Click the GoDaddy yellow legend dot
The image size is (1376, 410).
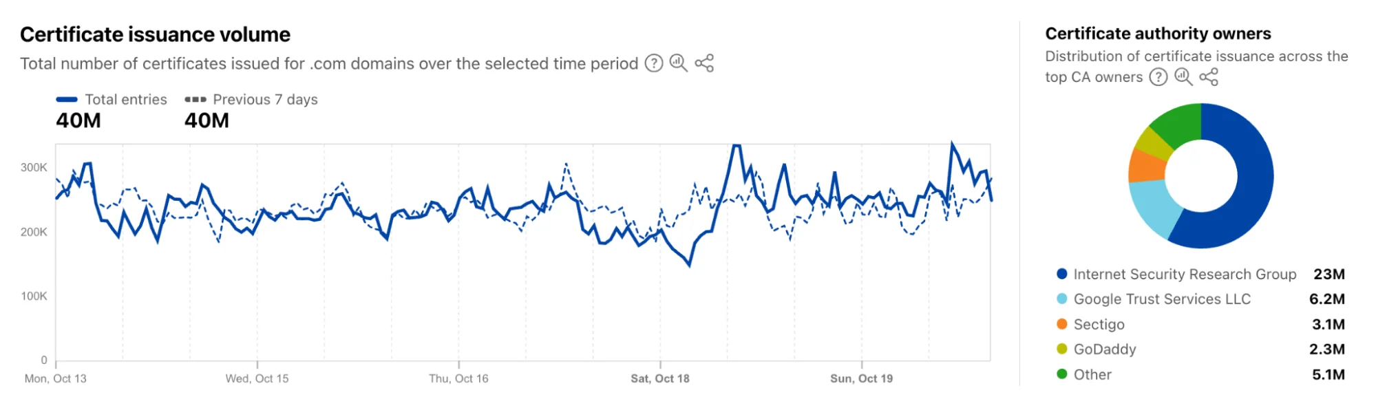[1062, 349]
